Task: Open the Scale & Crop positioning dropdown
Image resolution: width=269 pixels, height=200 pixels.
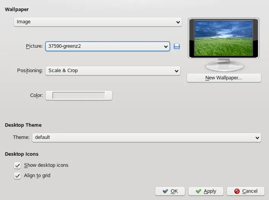Action: (112, 71)
